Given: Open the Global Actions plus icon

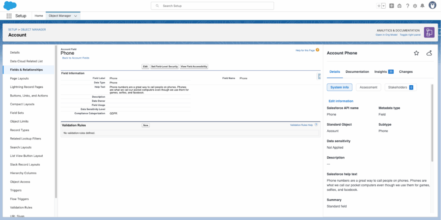Looking at the screenshot, I should [x=391, y=6].
